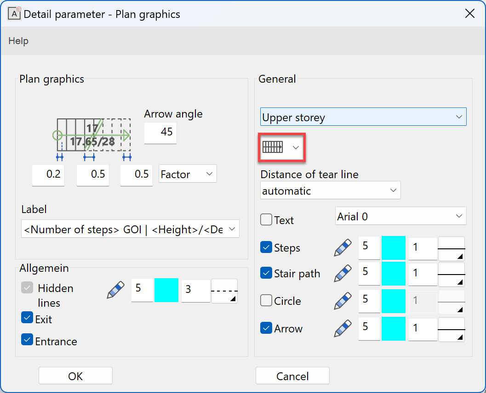Image resolution: width=486 pixels, height=393 pixels.
Task: Click the pen style icon for Hidden lines
Action: [114, 290]
